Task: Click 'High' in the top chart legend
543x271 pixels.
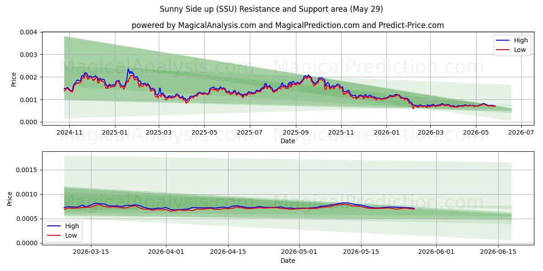Action: pyautogui.click(x=521, y=40)
